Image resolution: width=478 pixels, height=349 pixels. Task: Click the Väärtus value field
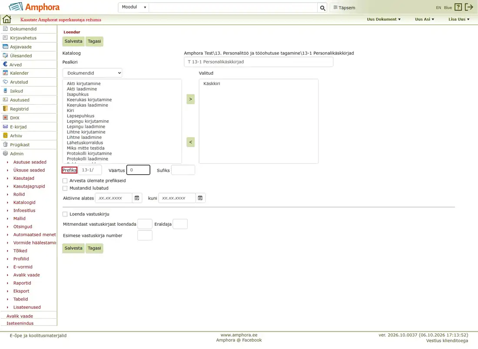coord(138,170)
